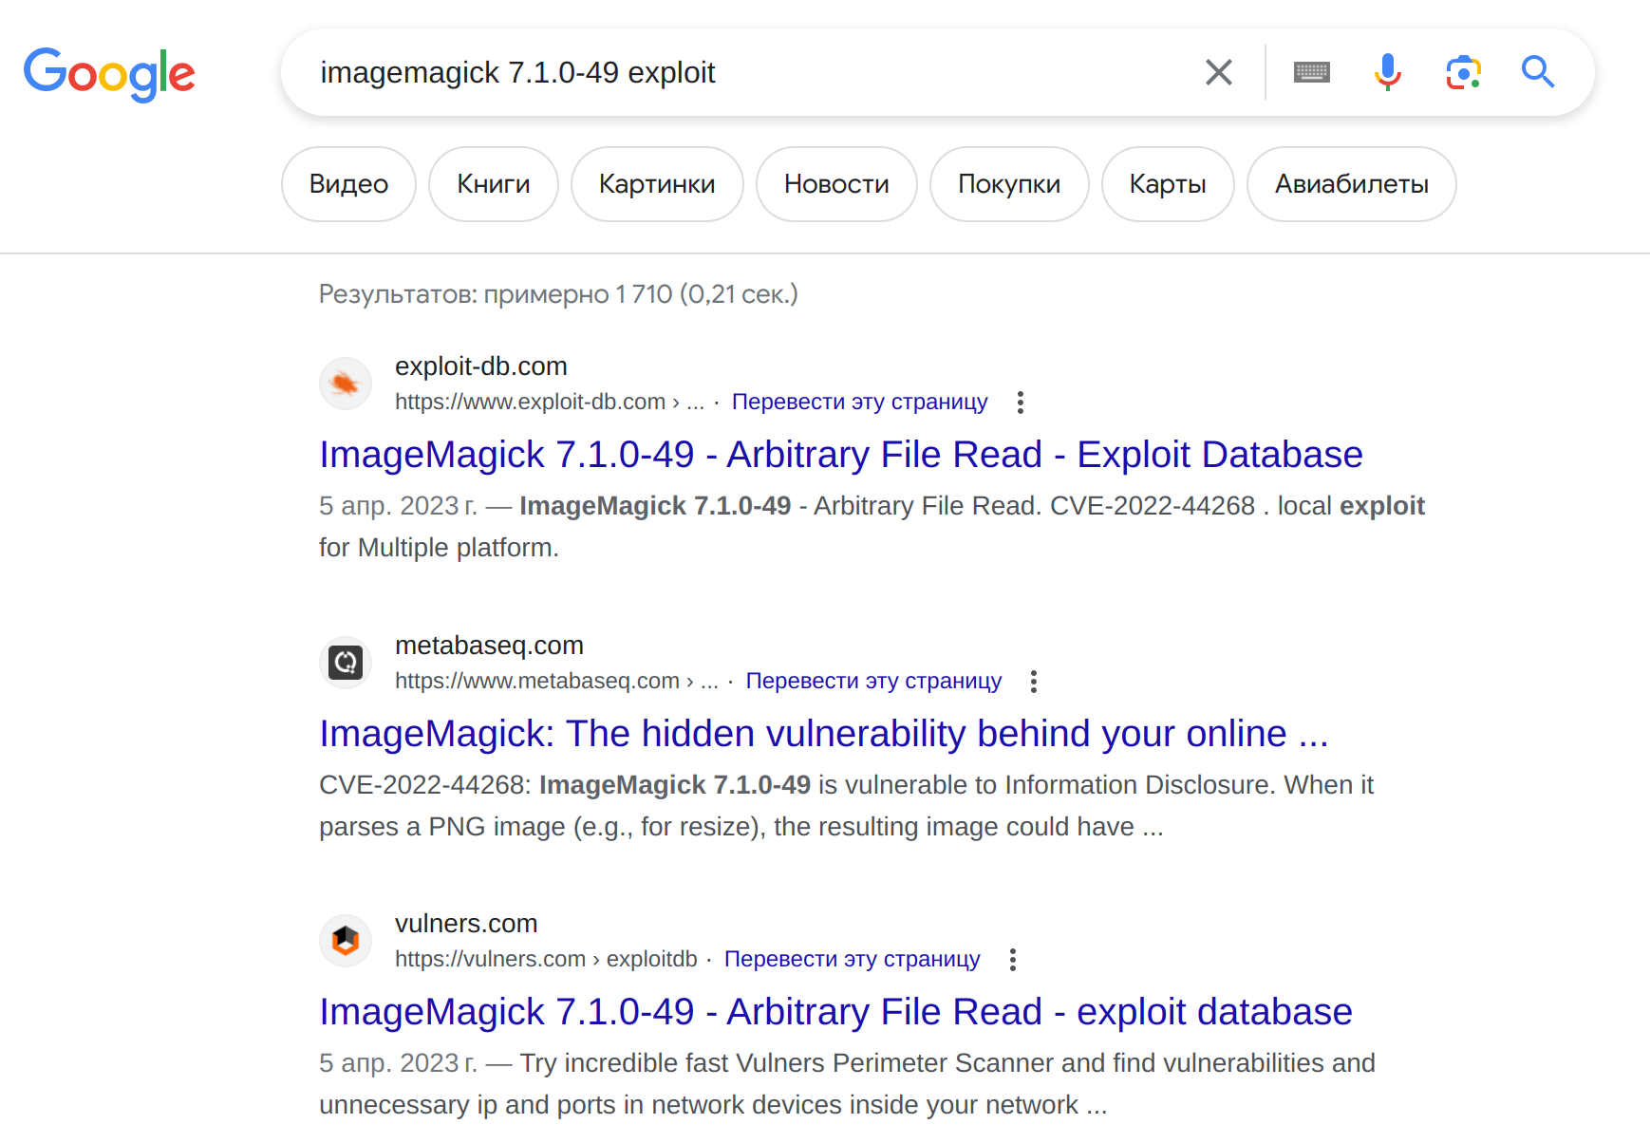
Task: Click the exploit-db snippet mentioning CVE-2022-44268
Action: coord(872,527)
